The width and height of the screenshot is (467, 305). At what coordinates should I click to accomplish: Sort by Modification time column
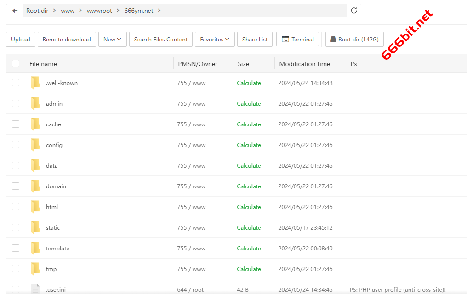click(304, 64)
